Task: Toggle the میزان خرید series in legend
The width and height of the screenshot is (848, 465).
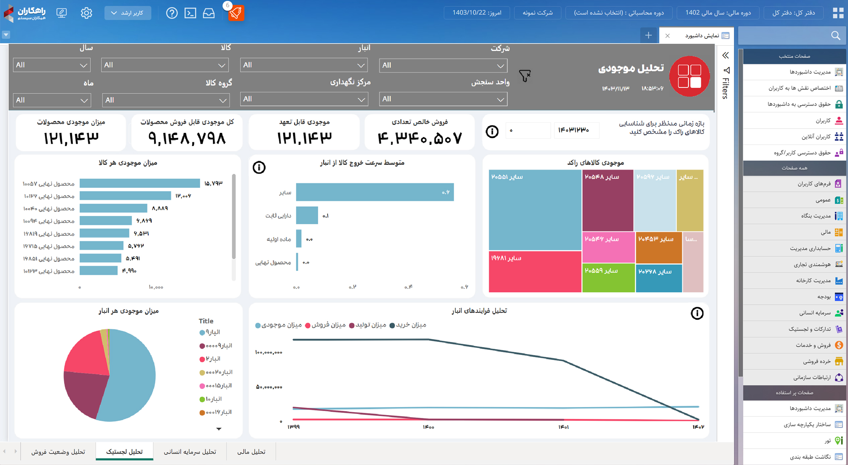Action: [x=408, y=325]
